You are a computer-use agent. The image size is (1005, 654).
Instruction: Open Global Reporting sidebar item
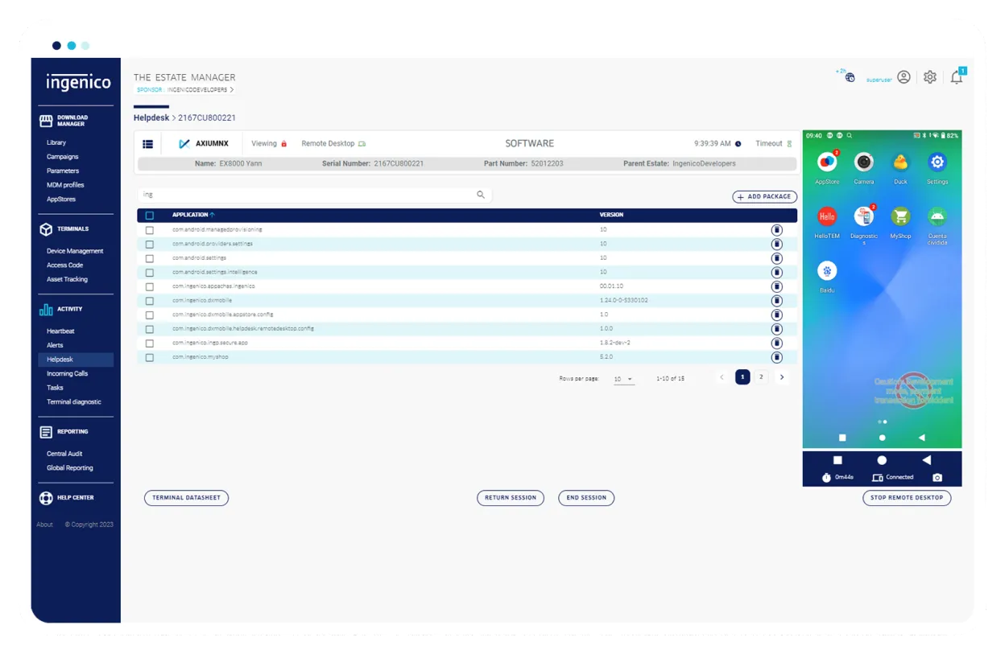click(70, 468)
